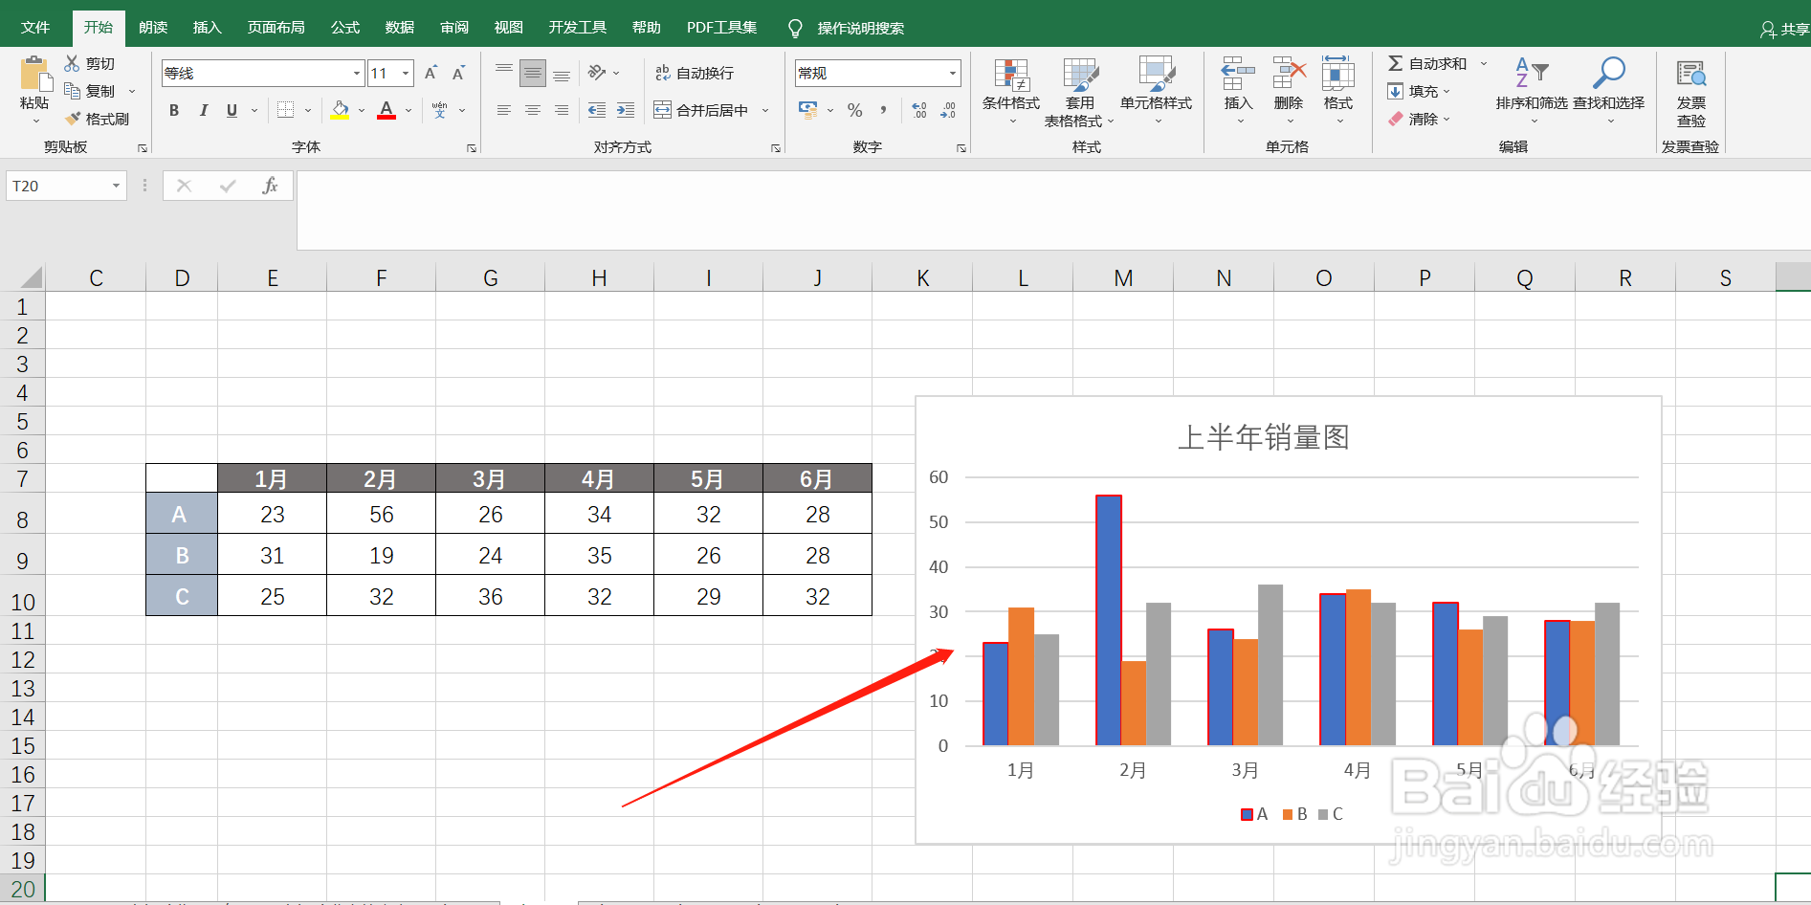Apply percent style

[x=855, y=111]
